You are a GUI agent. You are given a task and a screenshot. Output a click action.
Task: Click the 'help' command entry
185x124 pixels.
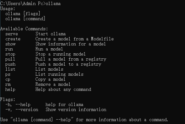tap(10, 90)
